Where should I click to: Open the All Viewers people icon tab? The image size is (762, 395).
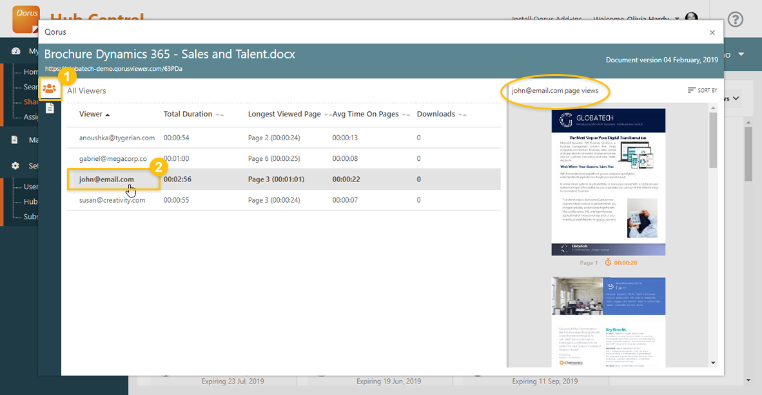click(x=50, y=89)
